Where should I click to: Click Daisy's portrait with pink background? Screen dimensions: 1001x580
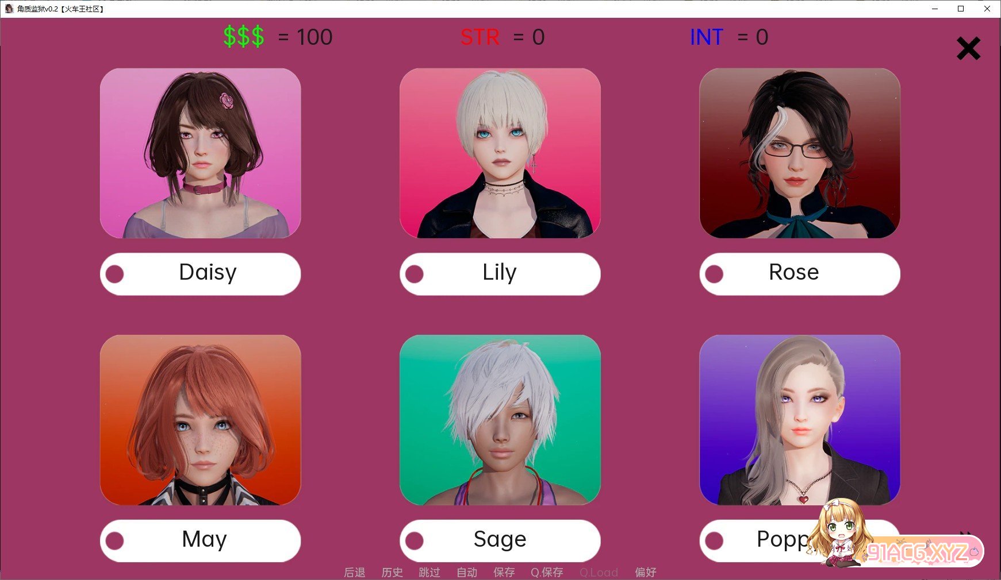tap(200, 153)
